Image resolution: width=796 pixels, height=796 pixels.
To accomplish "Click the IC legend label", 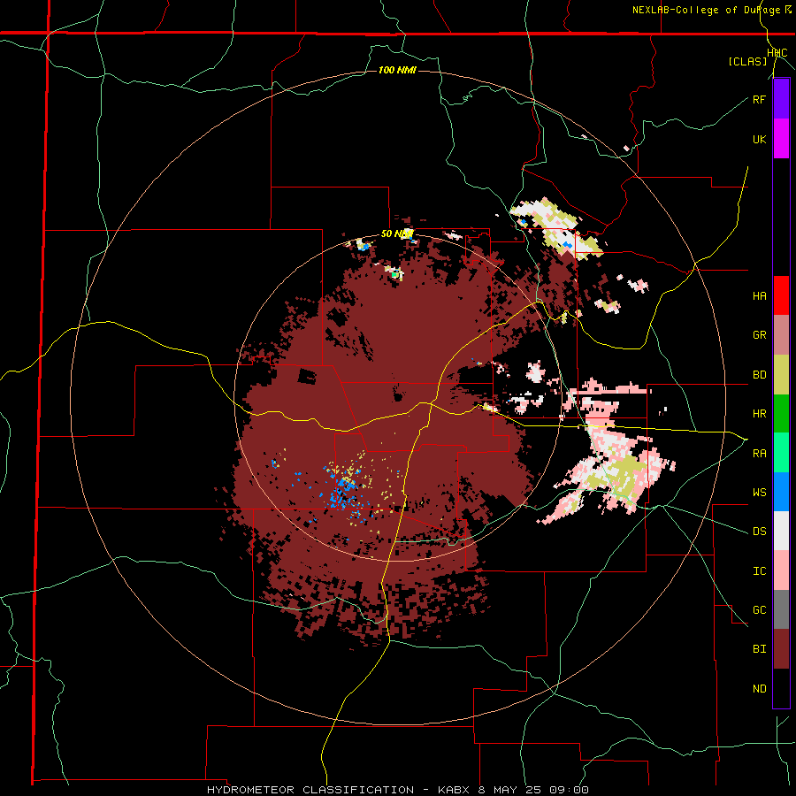I will point(759,571).
